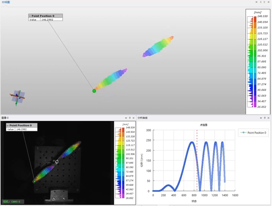Image resolution: width=272 pixels, height=206 pixels.
Task: Open the 分析曲线 panel options dropdown
Action: point(260,118)
